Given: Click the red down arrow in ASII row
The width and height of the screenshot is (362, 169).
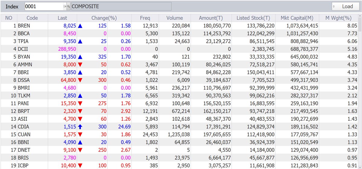Looking at the screenshot, I should (x=80, y=119).
